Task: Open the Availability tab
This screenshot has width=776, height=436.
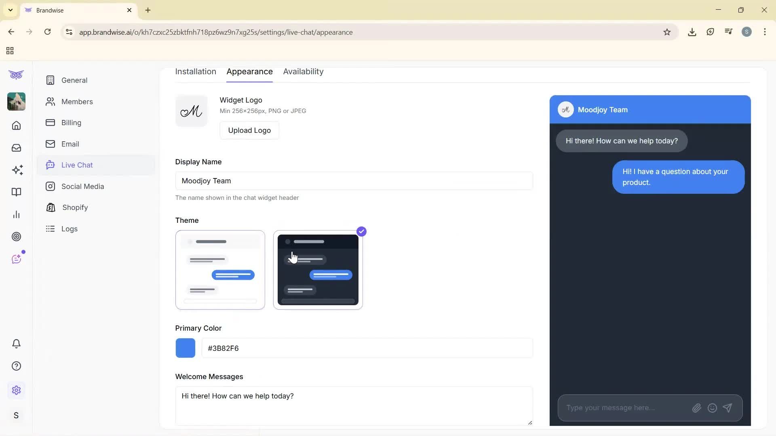Action: [303, 71]
